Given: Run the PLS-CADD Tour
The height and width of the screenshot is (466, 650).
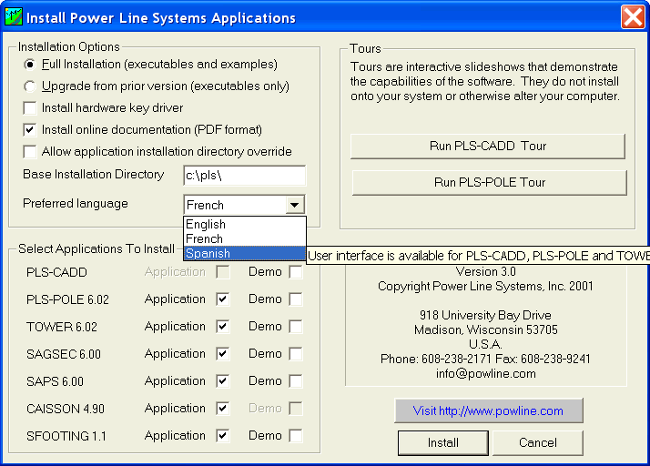Looking at the screenshot, I should [488, 146].
